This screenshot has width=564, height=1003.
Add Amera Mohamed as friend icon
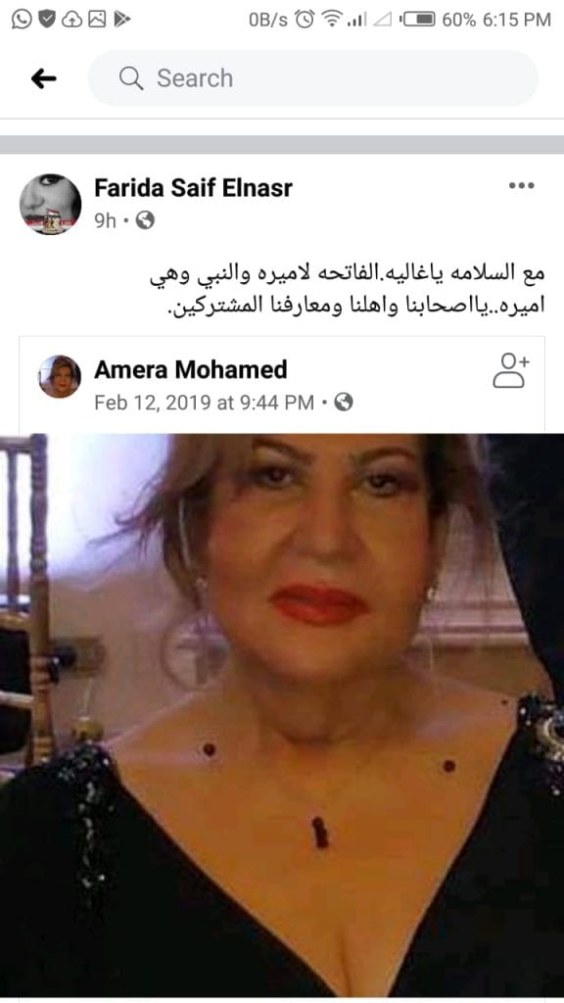pos(511,369)
